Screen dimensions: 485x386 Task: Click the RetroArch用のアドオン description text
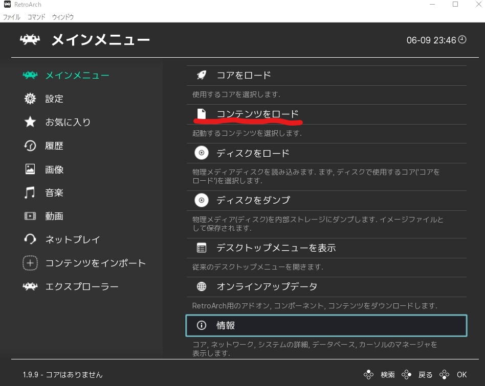[x=315, y=306]
